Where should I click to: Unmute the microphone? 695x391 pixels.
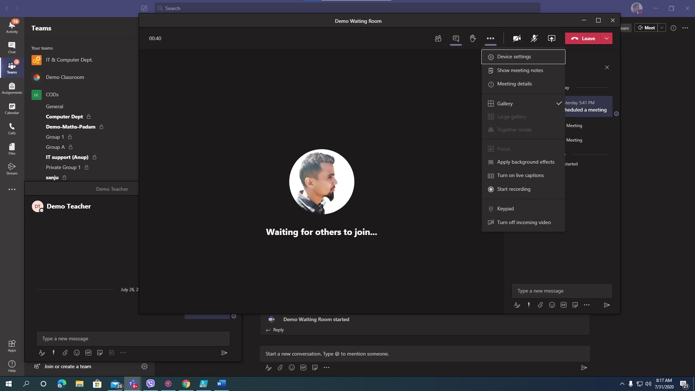tap(534, 38)
